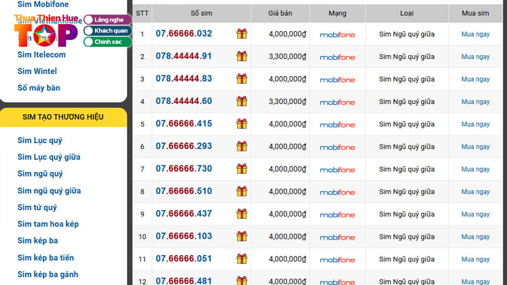Click gift icon for 078.44444.91
The image size is (507, 285).
click(x=242, y=56)
